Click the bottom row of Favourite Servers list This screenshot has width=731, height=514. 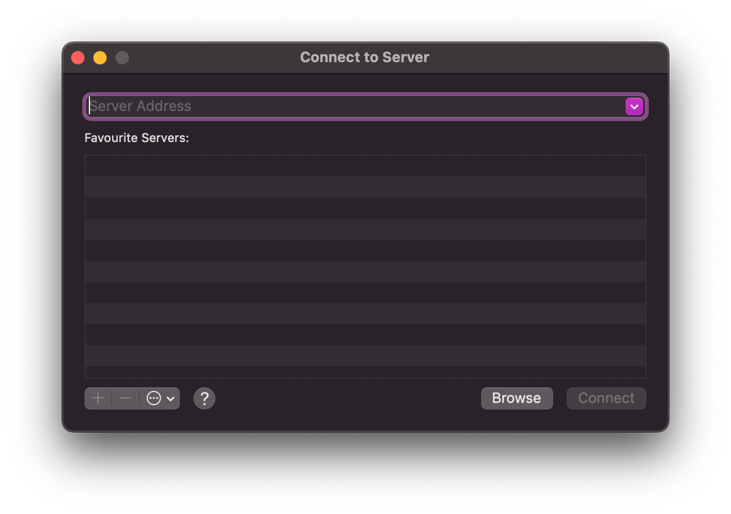tap(365, 371)
